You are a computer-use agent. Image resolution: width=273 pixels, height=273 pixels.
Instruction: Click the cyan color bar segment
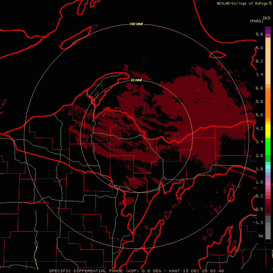pos(268,167)
